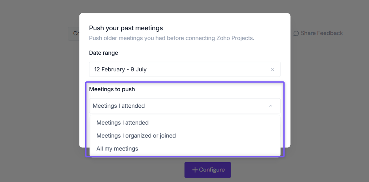Dismiss the dialog by clicking the dimmed backdrop
Screen dimensions: 369x182
coord(35,94)
